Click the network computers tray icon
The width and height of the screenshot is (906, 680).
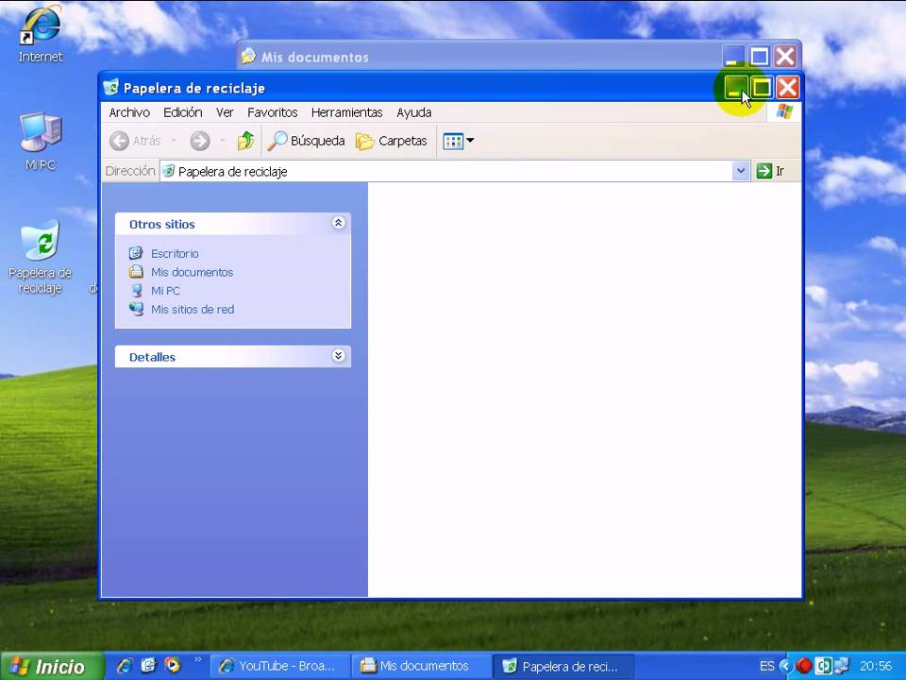pos(841,666)
